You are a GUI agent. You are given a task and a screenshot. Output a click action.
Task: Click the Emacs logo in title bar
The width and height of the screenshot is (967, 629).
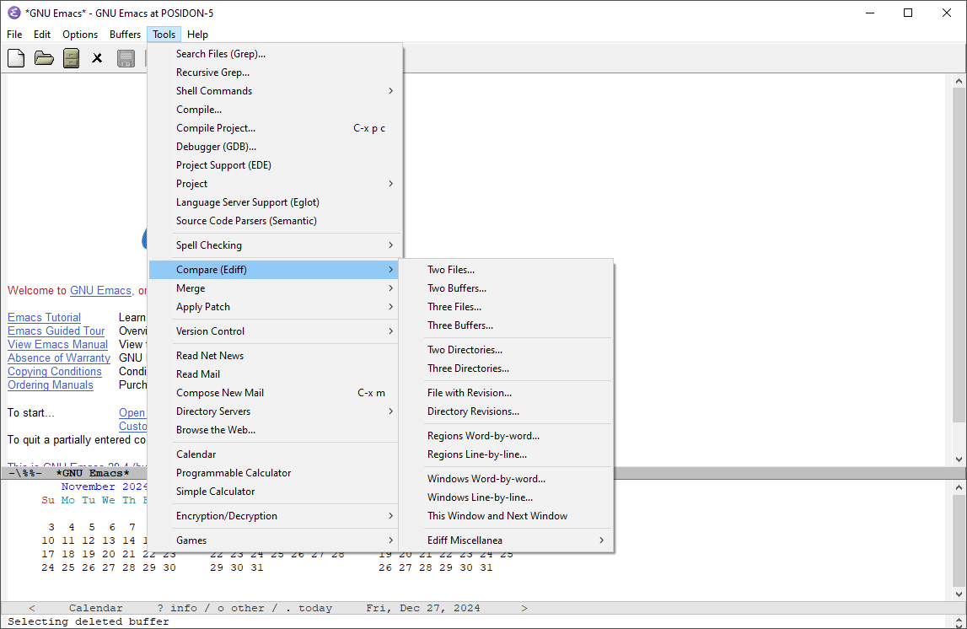pos(13,13)
